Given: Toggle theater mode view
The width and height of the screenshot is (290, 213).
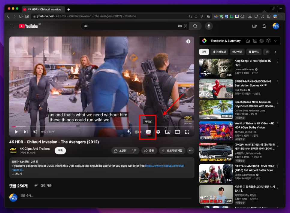Looking at the screenshot, I should point(177,132).
